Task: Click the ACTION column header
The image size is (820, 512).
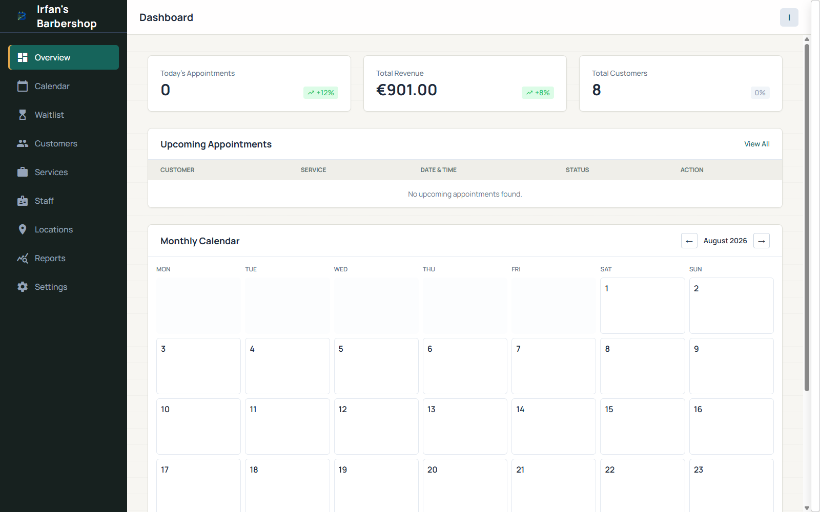Action: click(x=692, y=170)
